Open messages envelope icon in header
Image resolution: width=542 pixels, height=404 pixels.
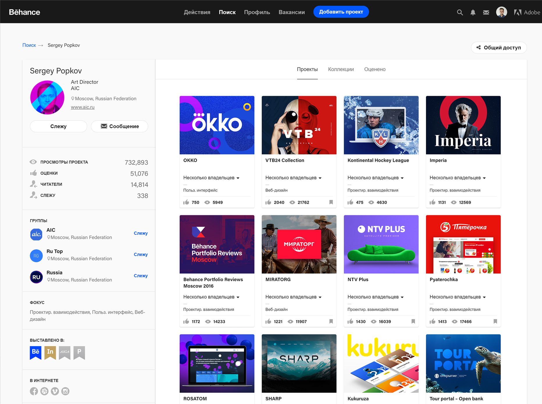(486, 12)
